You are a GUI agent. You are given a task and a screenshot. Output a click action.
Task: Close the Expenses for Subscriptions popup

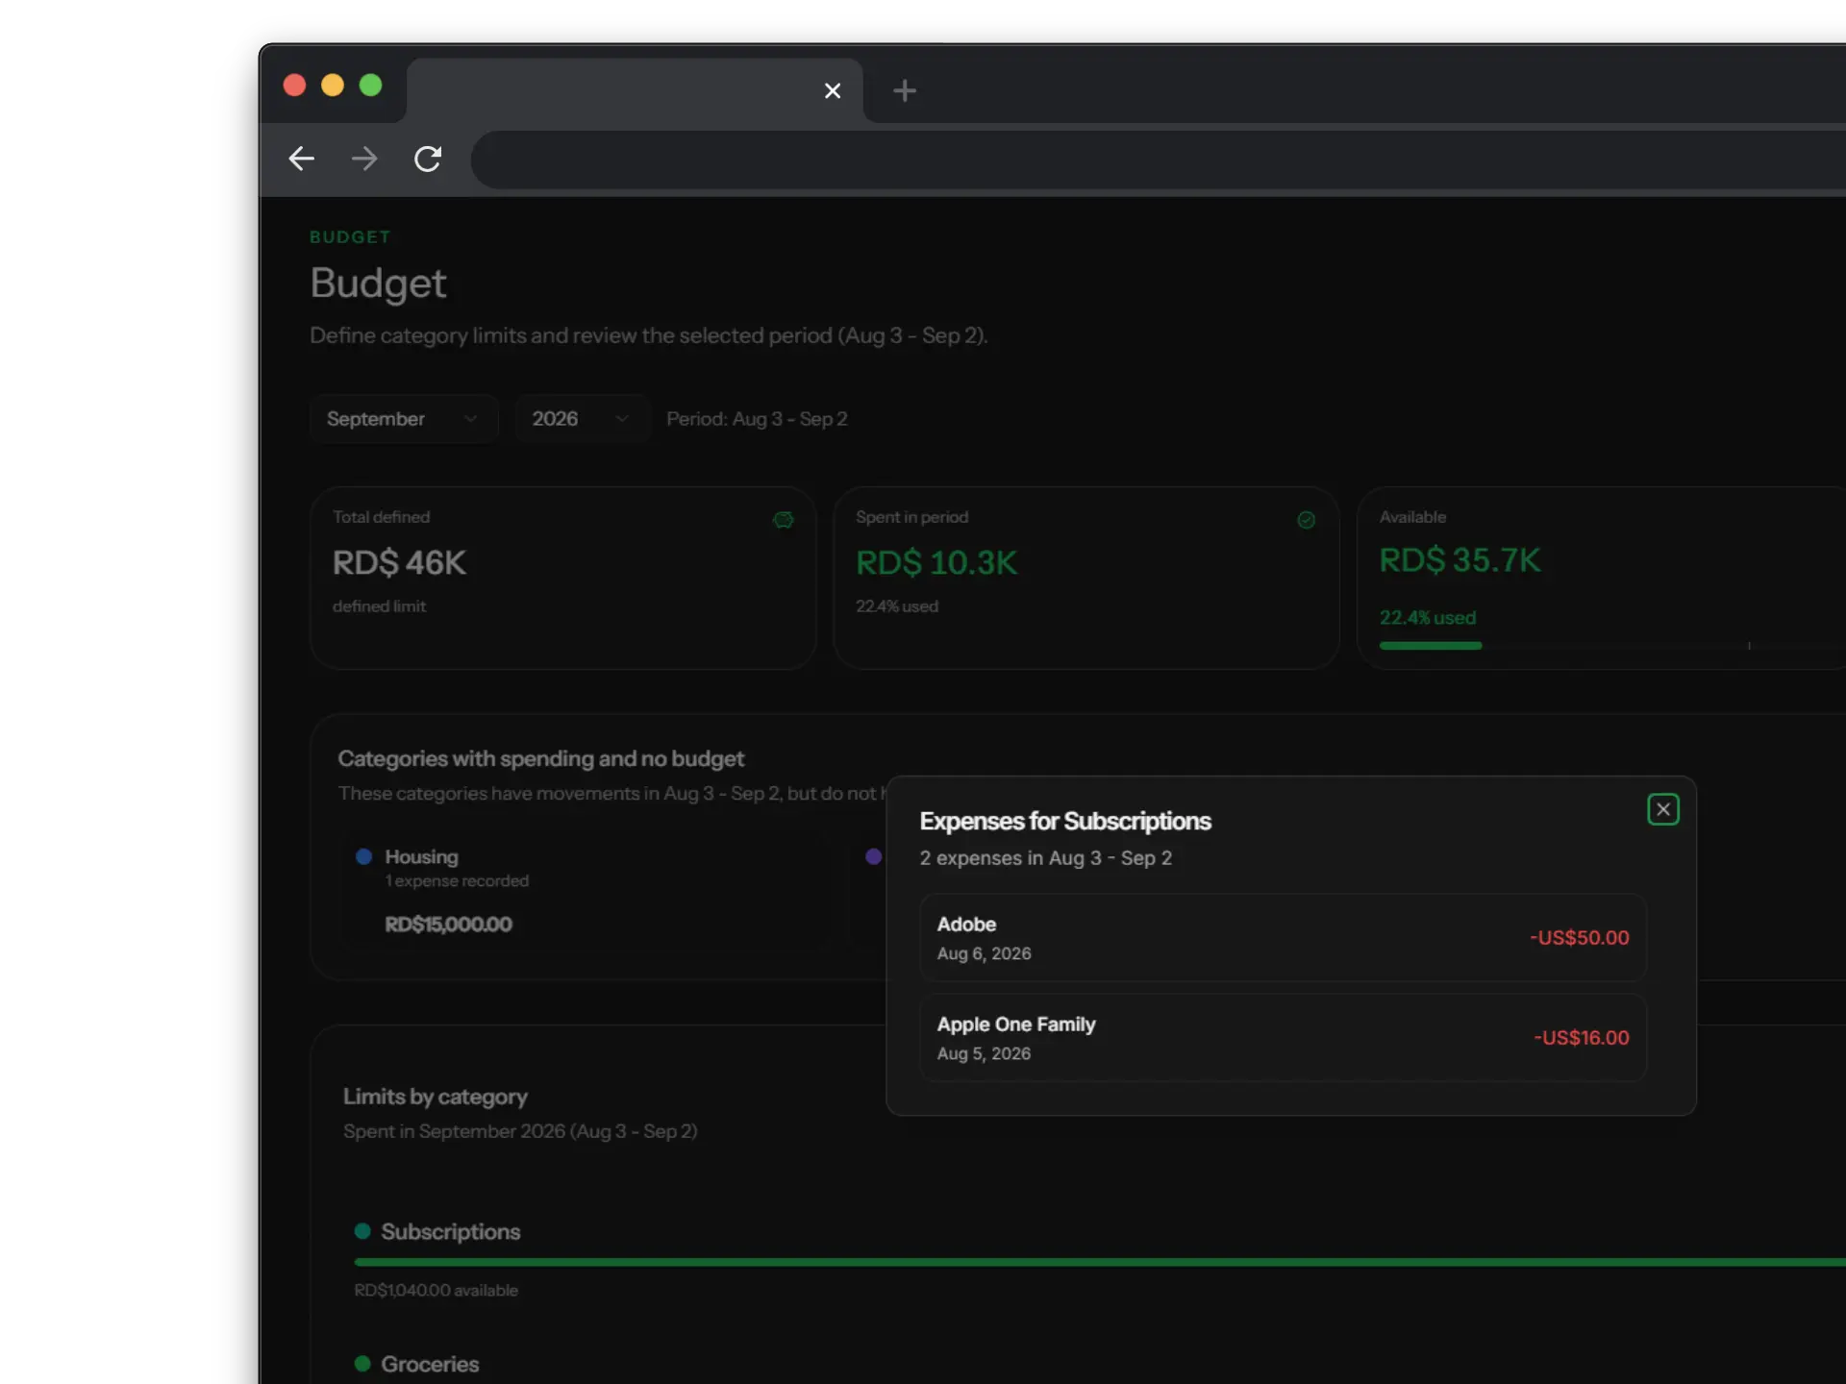coord(1662,809)
